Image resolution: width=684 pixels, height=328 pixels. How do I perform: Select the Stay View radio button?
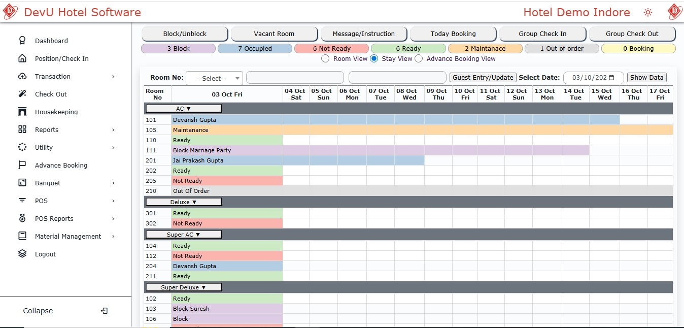(x=374, y=59)
